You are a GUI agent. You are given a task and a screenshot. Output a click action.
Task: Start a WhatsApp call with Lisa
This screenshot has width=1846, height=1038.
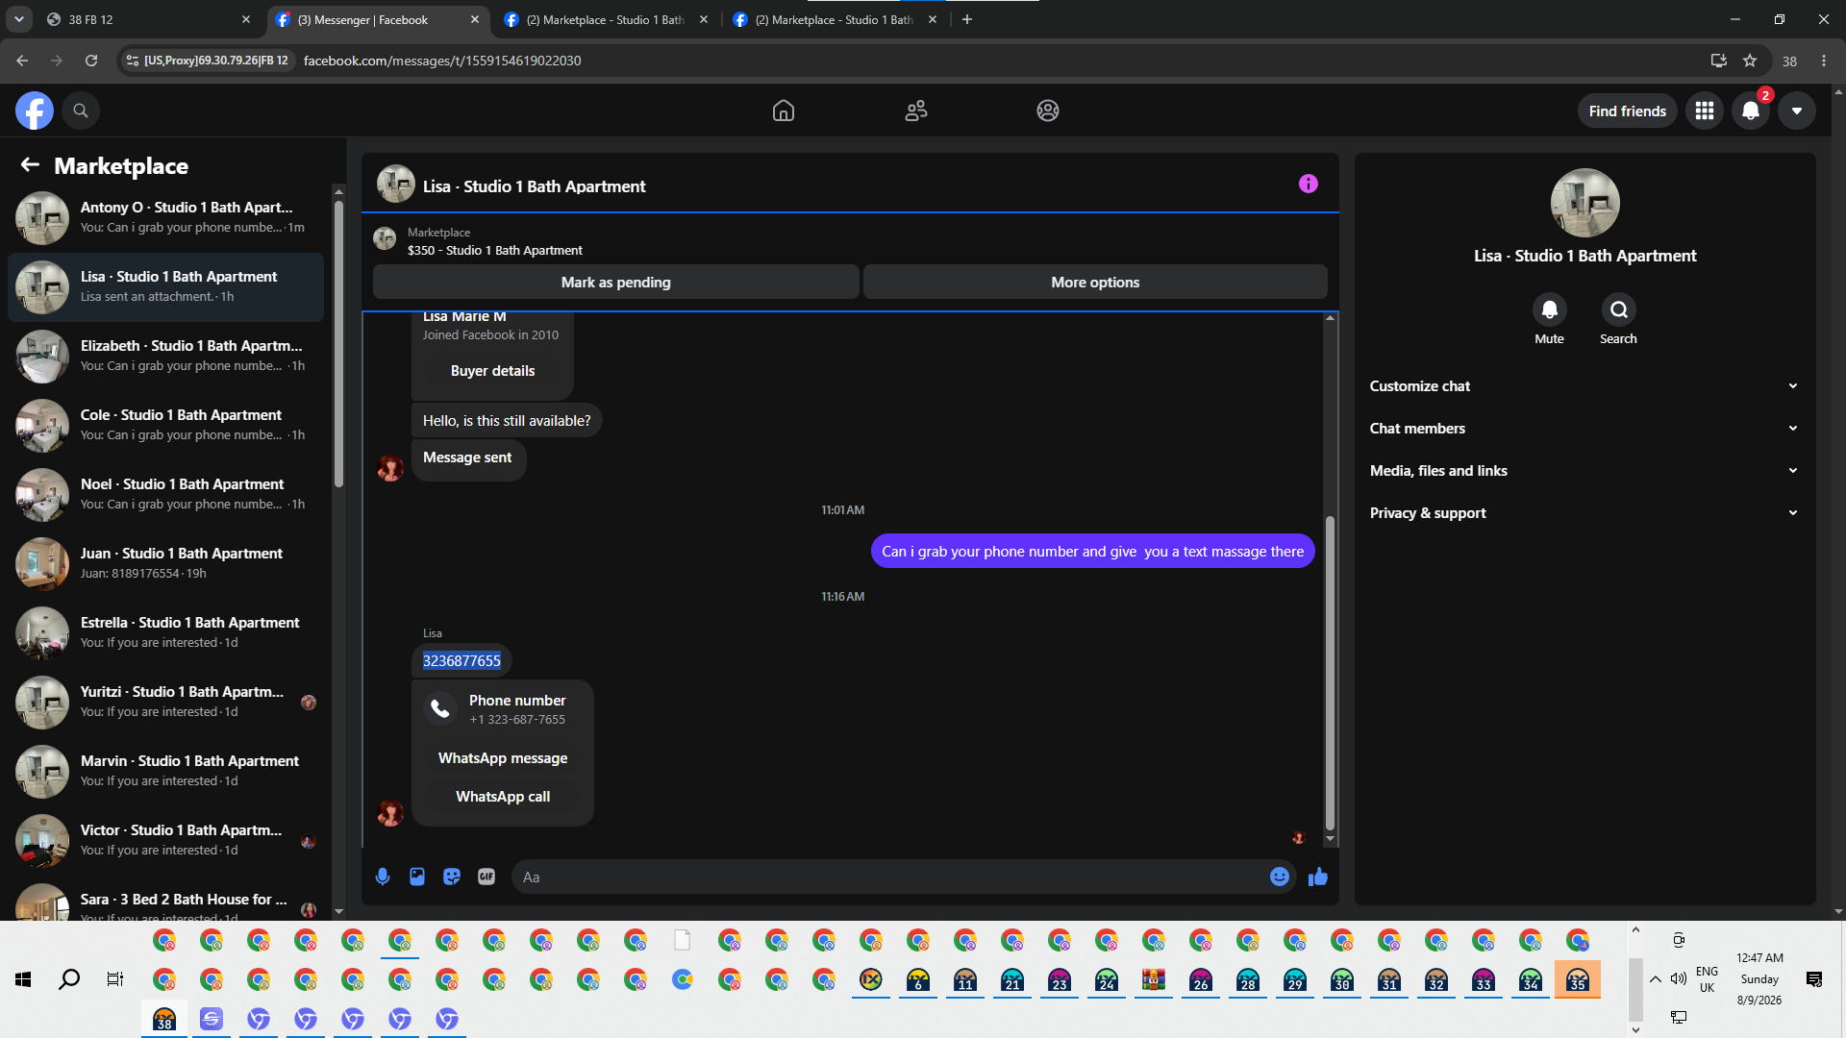tap(503, 797)
